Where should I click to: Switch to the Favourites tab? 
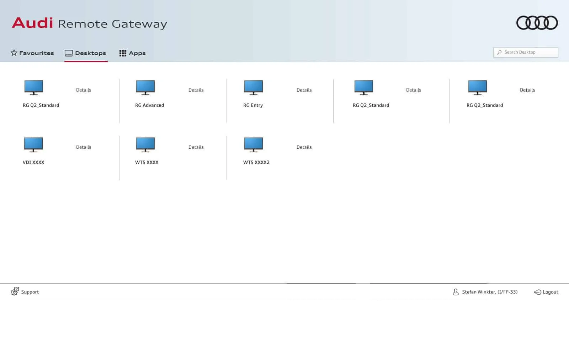point(32,53)
